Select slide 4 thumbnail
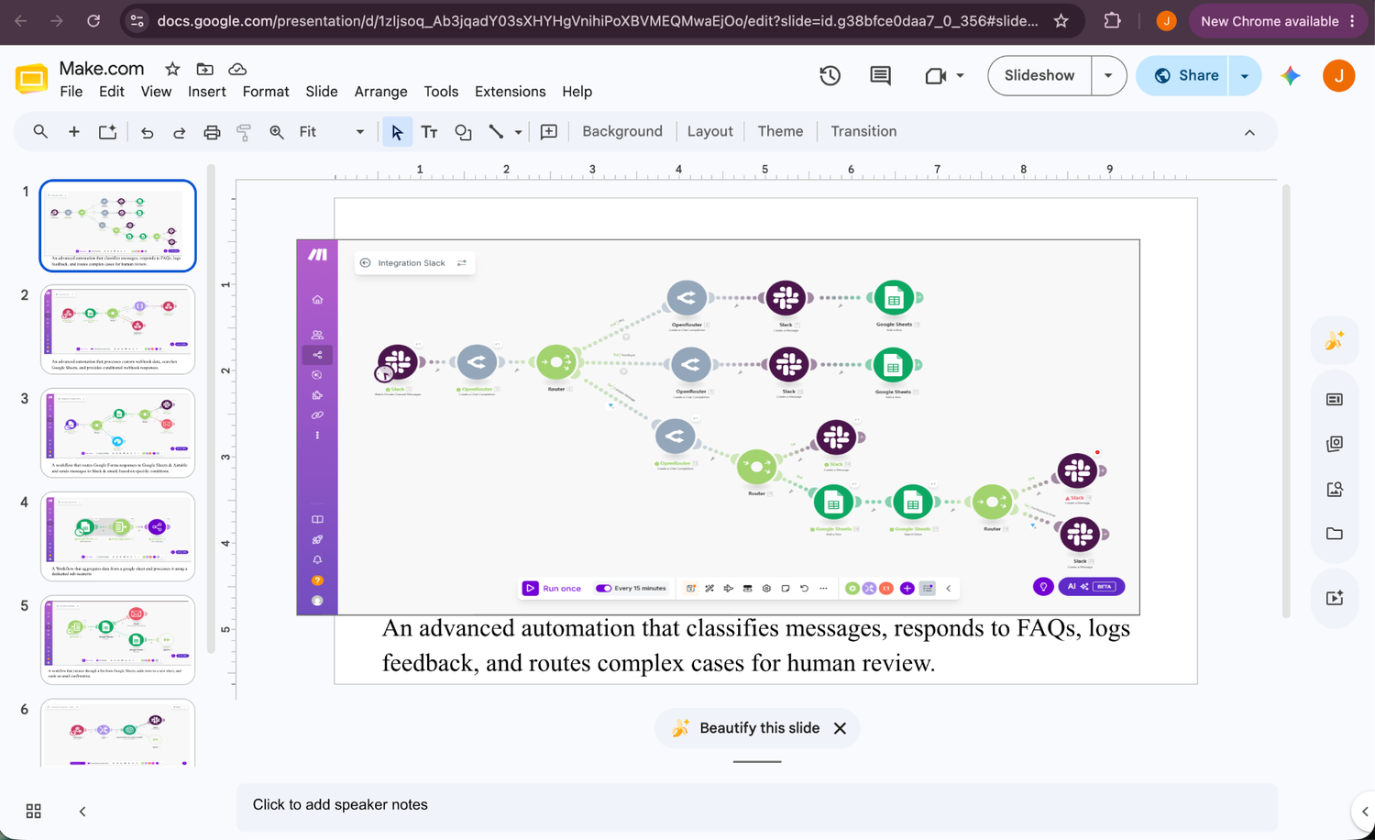The width and height of the screenshot is (1375, 840). coord(117,536)
